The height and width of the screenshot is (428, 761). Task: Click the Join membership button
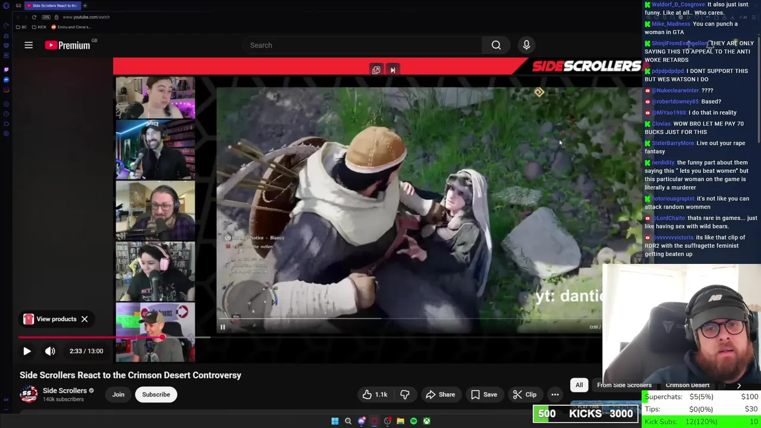click(118, 394)
